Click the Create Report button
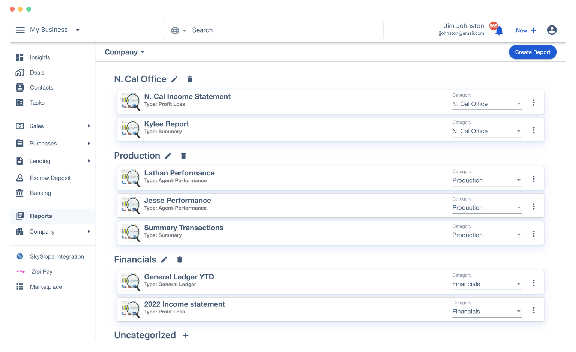 click(532, 52)
